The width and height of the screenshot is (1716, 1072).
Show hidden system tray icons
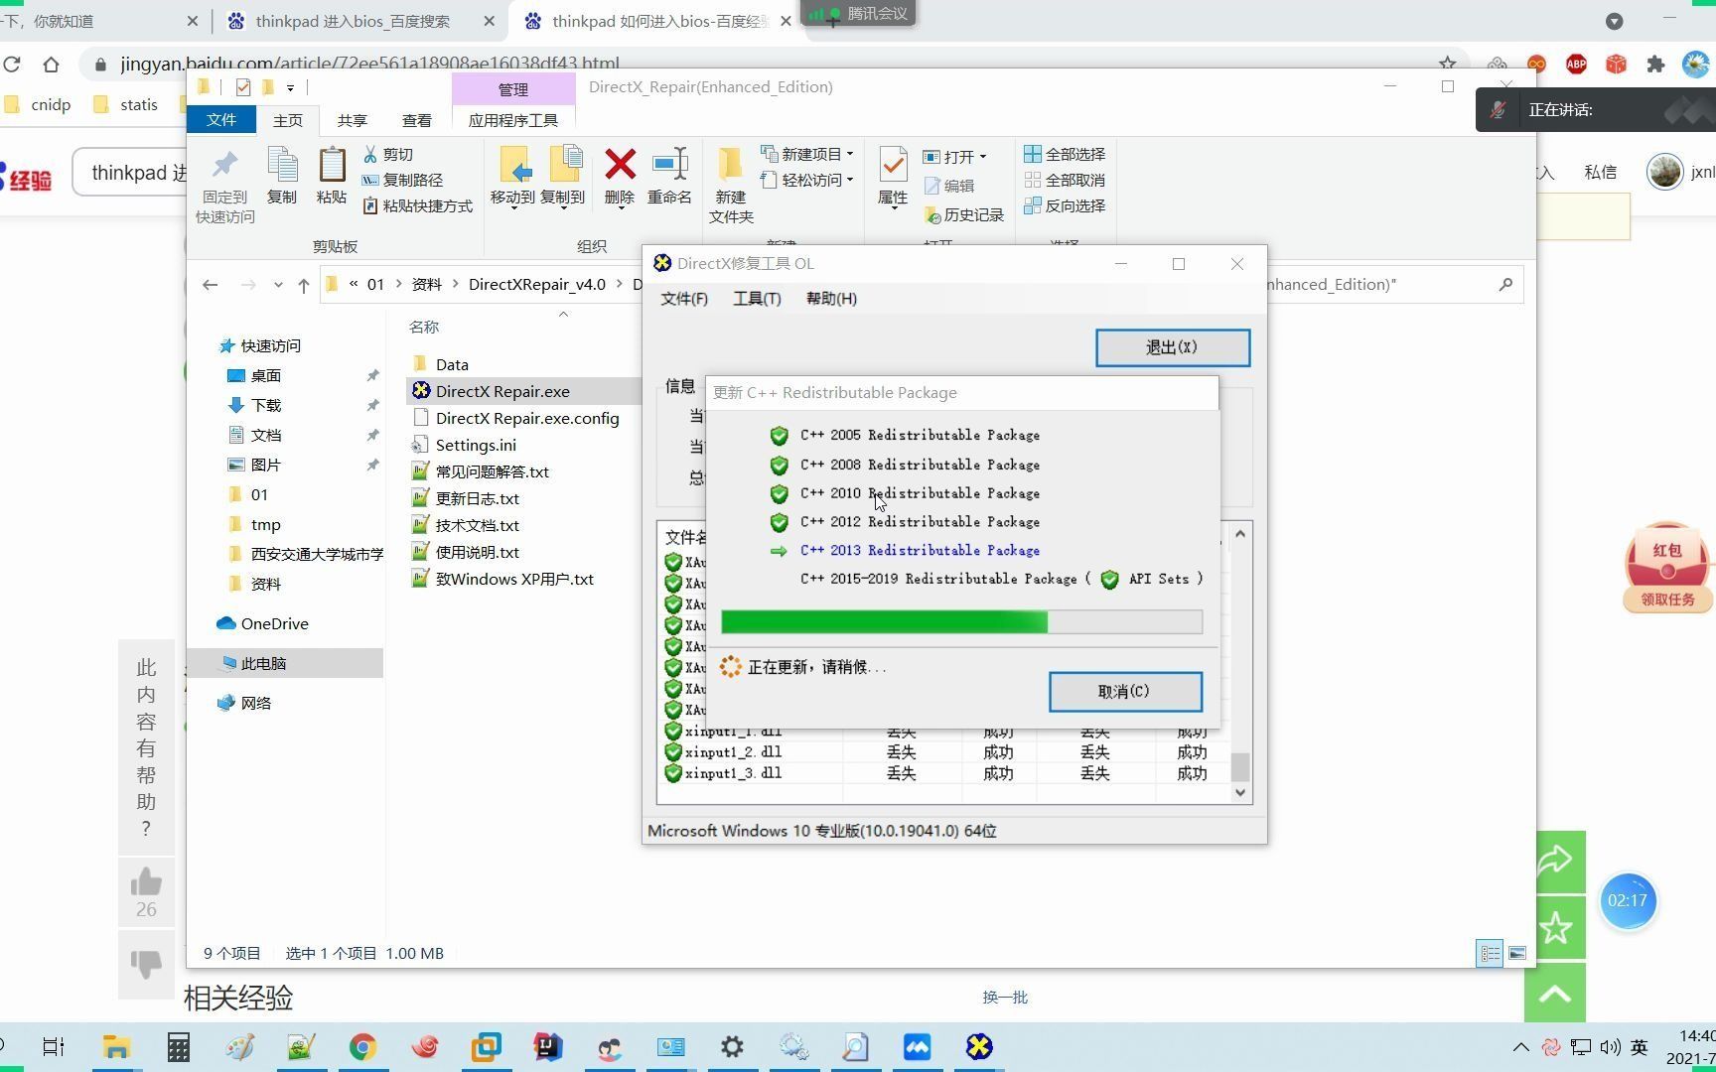point(1520,1047)
